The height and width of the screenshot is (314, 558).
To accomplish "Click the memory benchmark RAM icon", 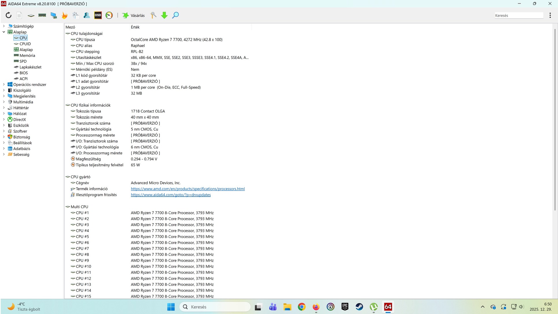I will tap(42, 15).
